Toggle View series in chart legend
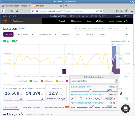Screen dimensions: 135x116 (x=59, y=81)
